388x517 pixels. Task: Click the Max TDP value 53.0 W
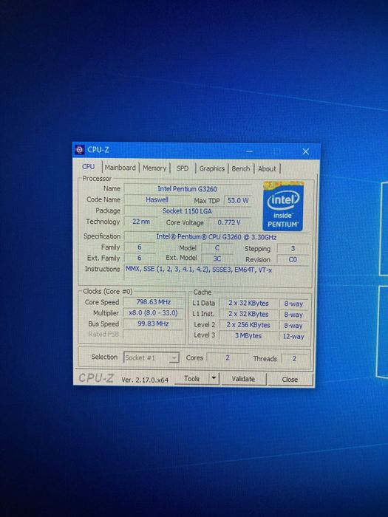pos(238,200)
